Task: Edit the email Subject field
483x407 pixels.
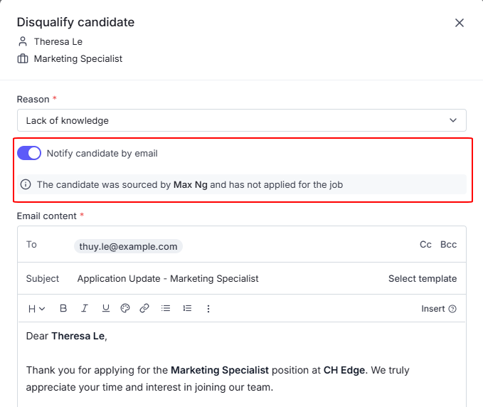Action: pos(213,279)
